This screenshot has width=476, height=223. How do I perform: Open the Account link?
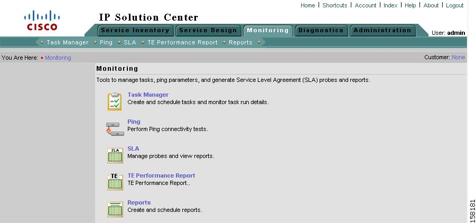coord(366,5)
